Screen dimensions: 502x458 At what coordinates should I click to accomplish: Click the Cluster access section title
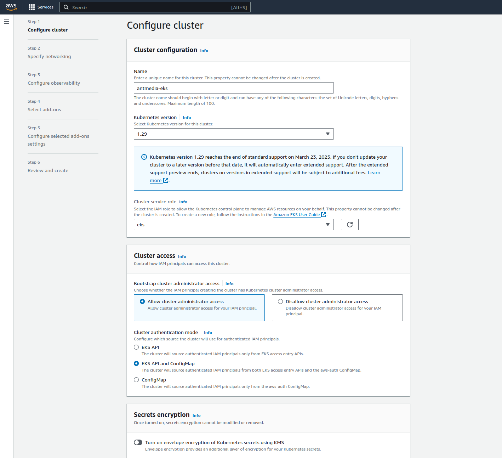click(x=154, y=255)
